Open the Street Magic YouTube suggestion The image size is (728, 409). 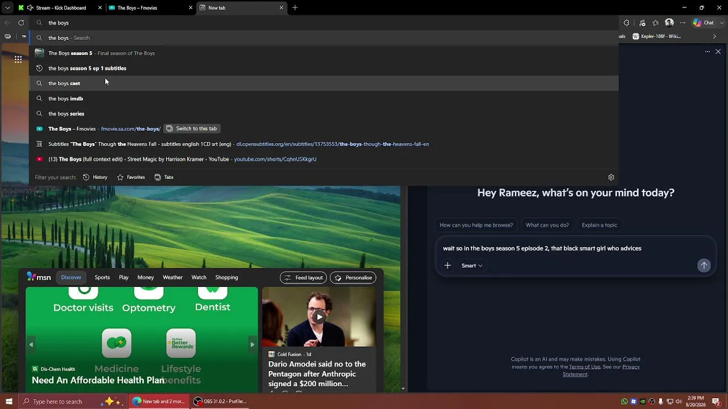tap(324, 159)
